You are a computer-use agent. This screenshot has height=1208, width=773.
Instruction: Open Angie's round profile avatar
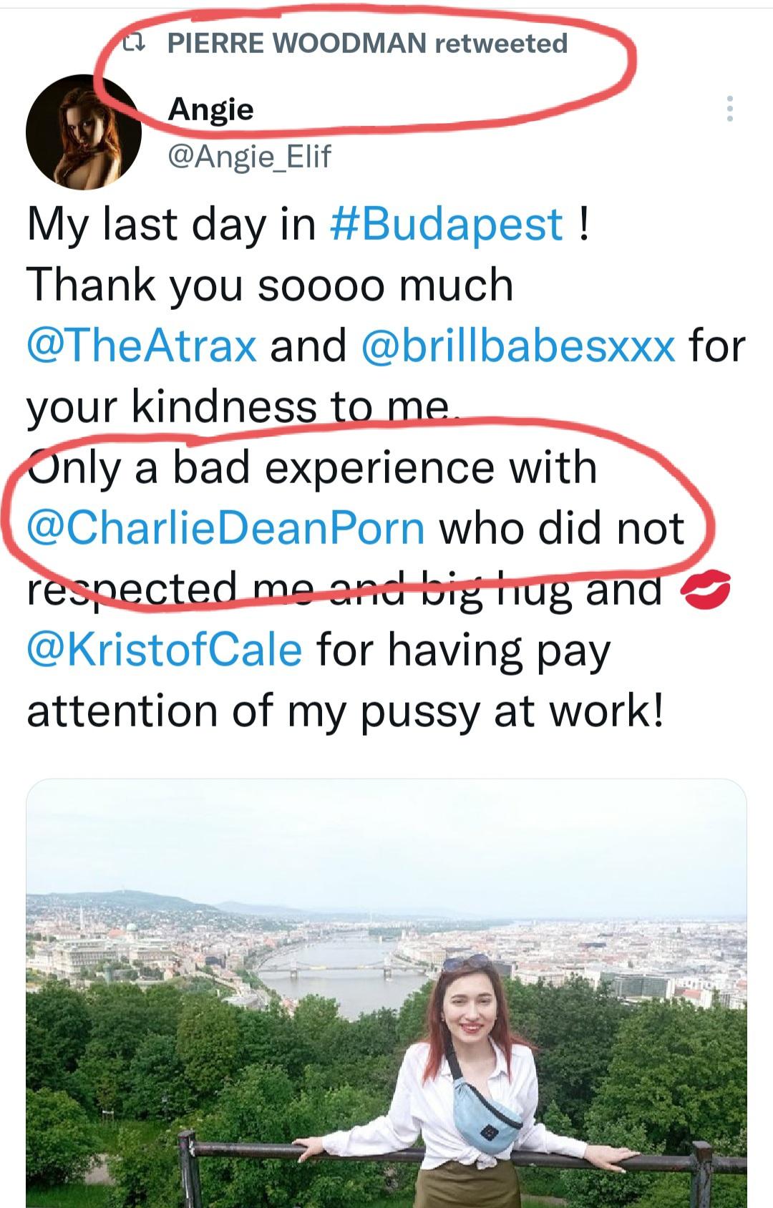tap(84, 132)
